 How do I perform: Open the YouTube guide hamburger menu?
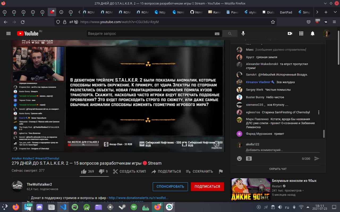[x=8, y=33]
